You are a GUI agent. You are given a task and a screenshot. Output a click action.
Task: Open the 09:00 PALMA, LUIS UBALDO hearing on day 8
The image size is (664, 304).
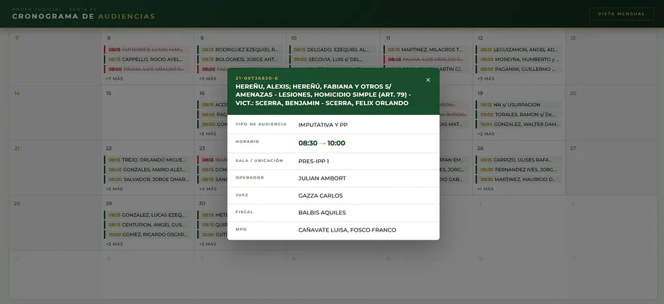pyautogui.click(x=147, y=69)
